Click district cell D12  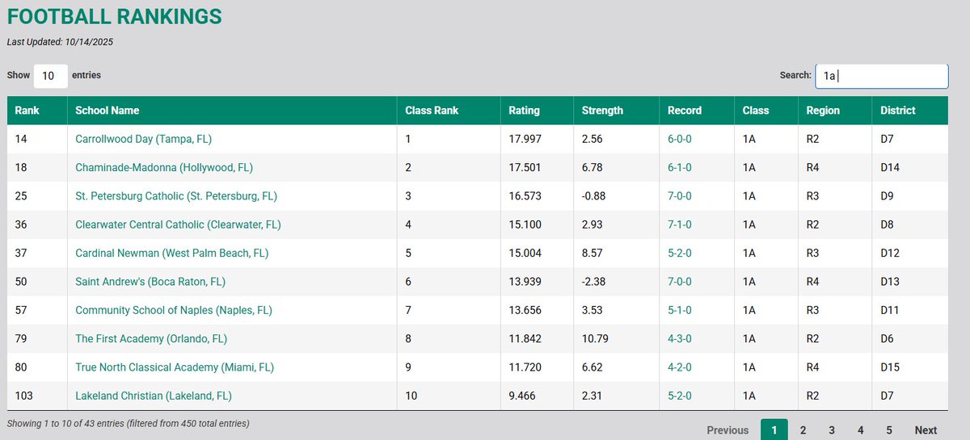(x=890, y=253)
